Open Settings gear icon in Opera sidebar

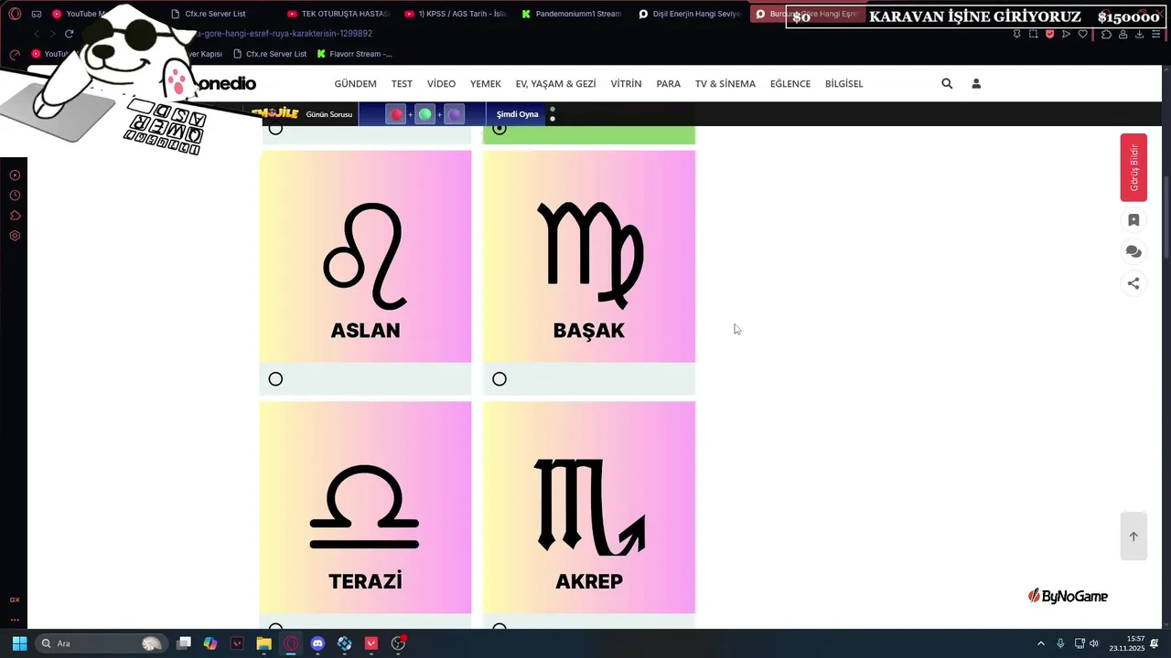pos(15,236)
